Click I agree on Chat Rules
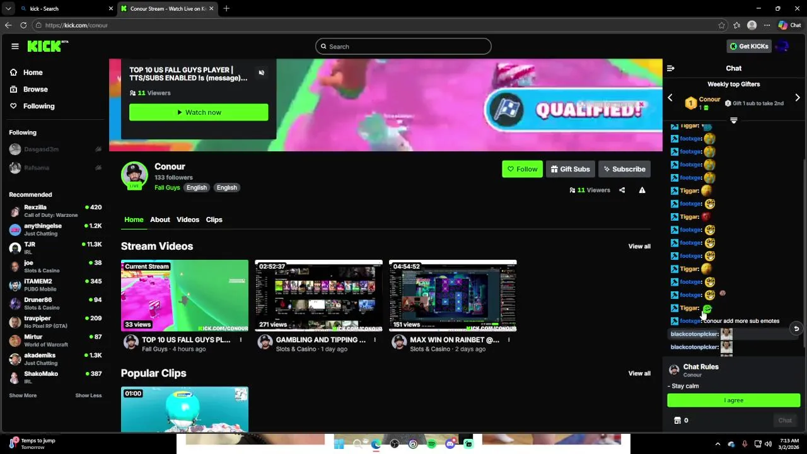 coord(734,400)
